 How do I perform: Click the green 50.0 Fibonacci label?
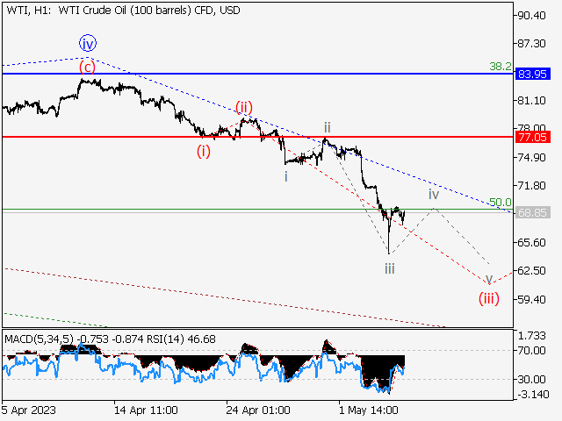coord(501,203)
